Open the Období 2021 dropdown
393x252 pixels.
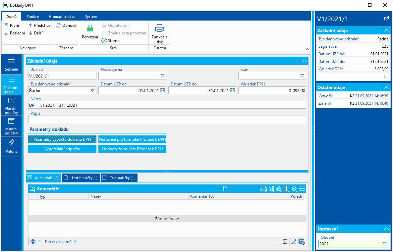384,244
